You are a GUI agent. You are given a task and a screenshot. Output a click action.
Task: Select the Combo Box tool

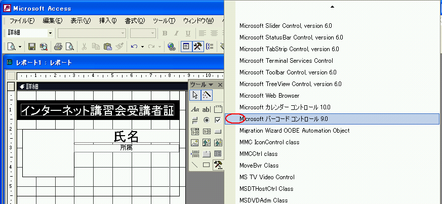195,131
